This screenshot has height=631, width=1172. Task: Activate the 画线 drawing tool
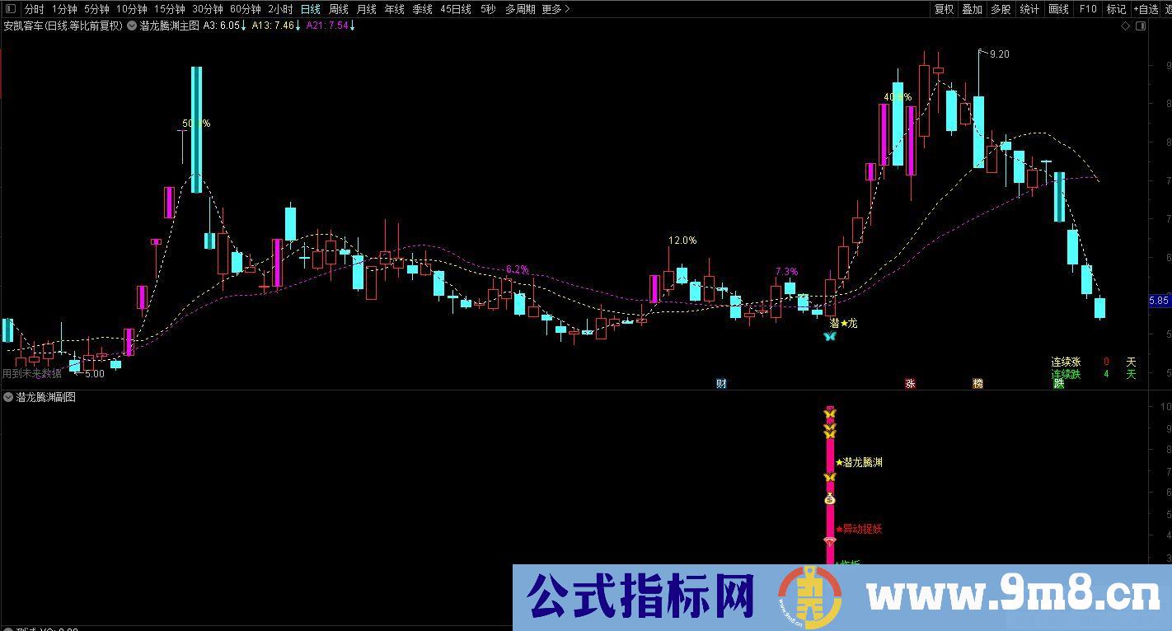click(1058, 9)
